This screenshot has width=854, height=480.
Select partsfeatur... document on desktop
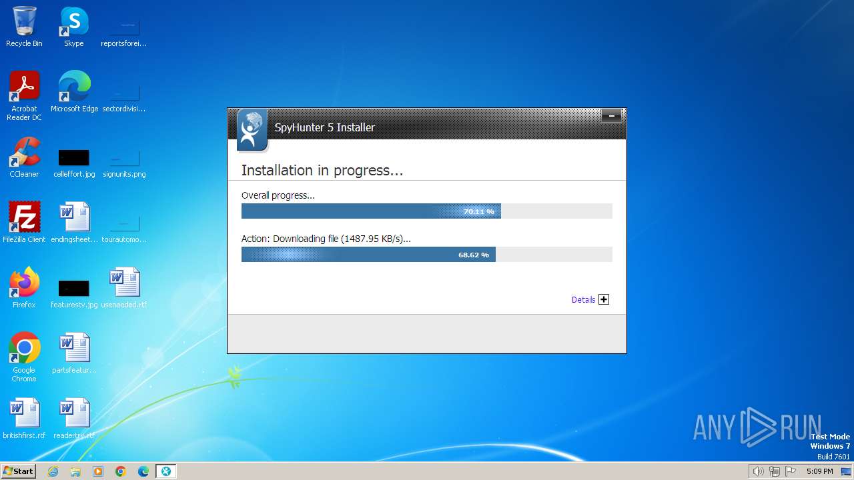(x=74, y=353)
